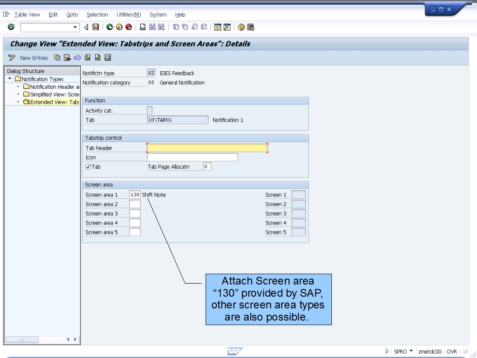
Task: Click the First Page icon
Action: 175,27
